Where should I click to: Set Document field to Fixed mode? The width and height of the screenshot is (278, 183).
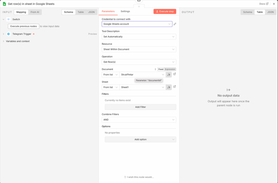[161, 69]
